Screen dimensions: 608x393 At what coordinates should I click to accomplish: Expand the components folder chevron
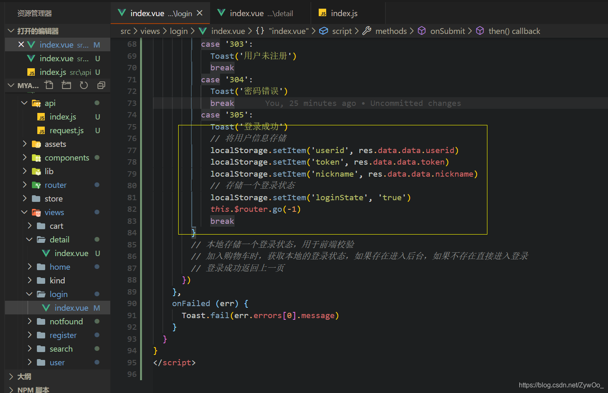pos(24,157)
